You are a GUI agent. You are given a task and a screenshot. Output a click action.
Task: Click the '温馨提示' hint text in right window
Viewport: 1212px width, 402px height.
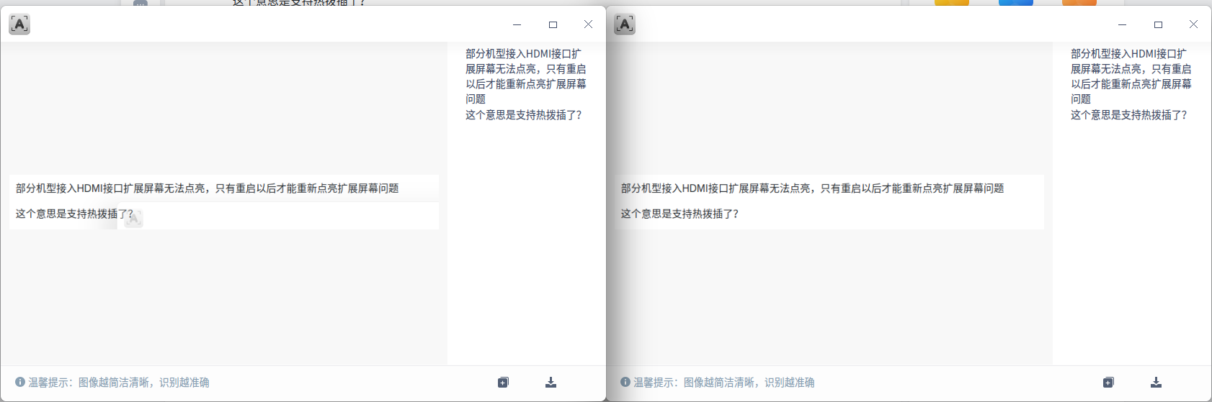point(724,383)
